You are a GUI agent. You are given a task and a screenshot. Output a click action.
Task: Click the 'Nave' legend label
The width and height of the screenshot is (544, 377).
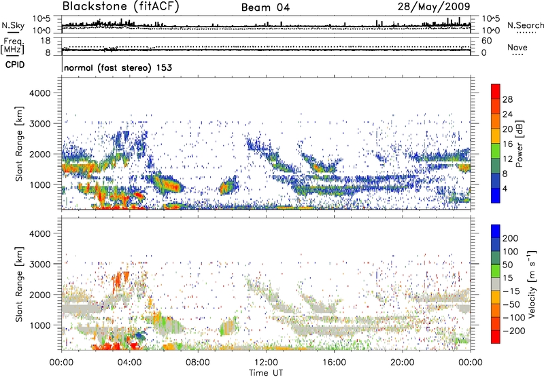coord(517,47)
